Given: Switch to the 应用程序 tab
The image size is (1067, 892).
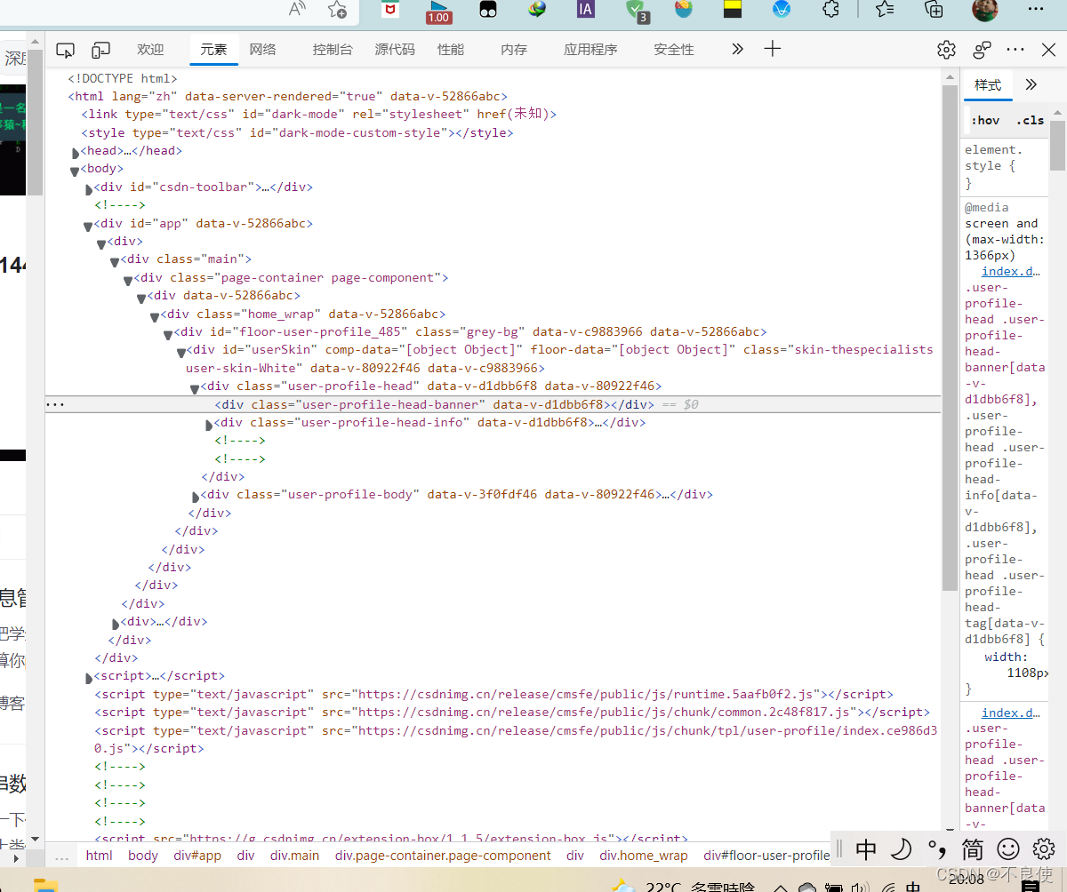Looking at the screenshot, I should pos(590,50).
